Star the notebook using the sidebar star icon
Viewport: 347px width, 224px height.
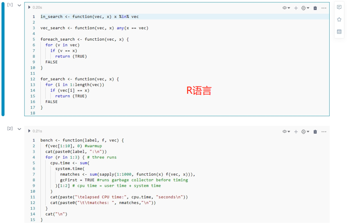point(339,19)
